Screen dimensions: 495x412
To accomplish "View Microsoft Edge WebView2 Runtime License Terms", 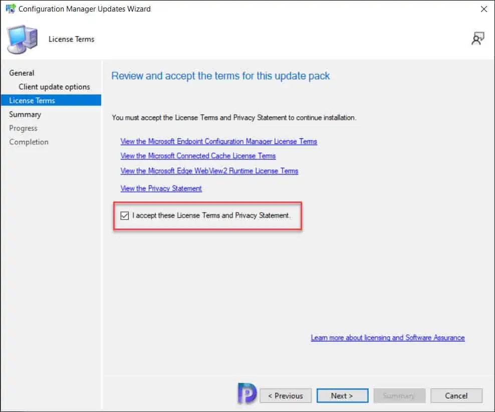I will tap(209, 171).
